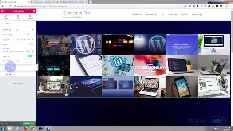233x131 pixels.
Task: Open the Elementor em nav menu item
Action: [137, 15]
